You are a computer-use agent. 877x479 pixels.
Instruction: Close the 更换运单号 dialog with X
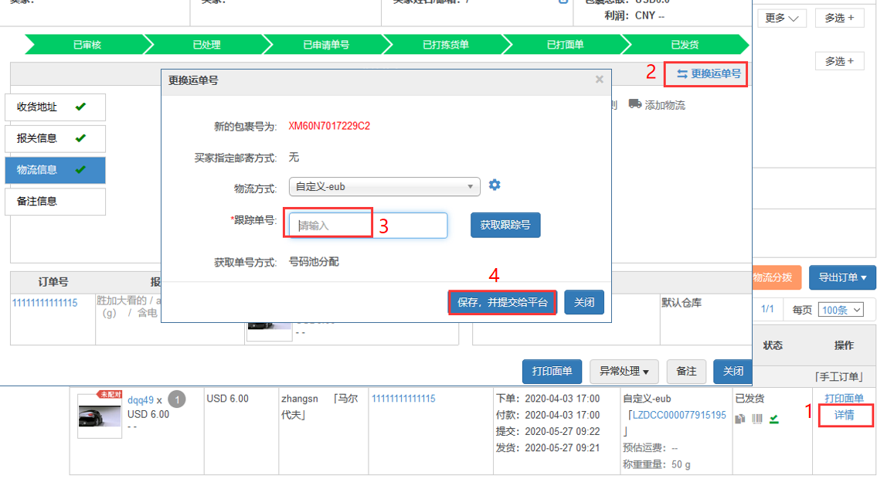tap(599, 80)
